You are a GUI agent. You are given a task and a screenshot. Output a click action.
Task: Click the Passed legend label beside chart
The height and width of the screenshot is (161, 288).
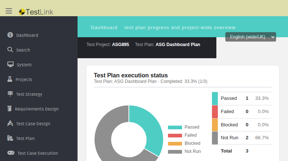pos(192,127)
